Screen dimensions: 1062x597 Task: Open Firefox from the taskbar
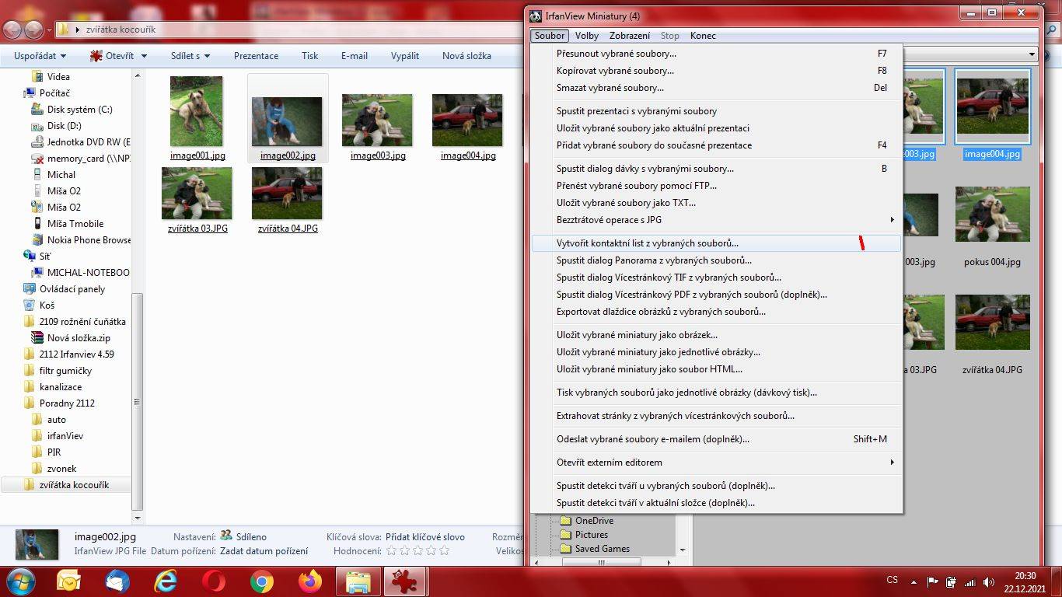tap(309, 581)
